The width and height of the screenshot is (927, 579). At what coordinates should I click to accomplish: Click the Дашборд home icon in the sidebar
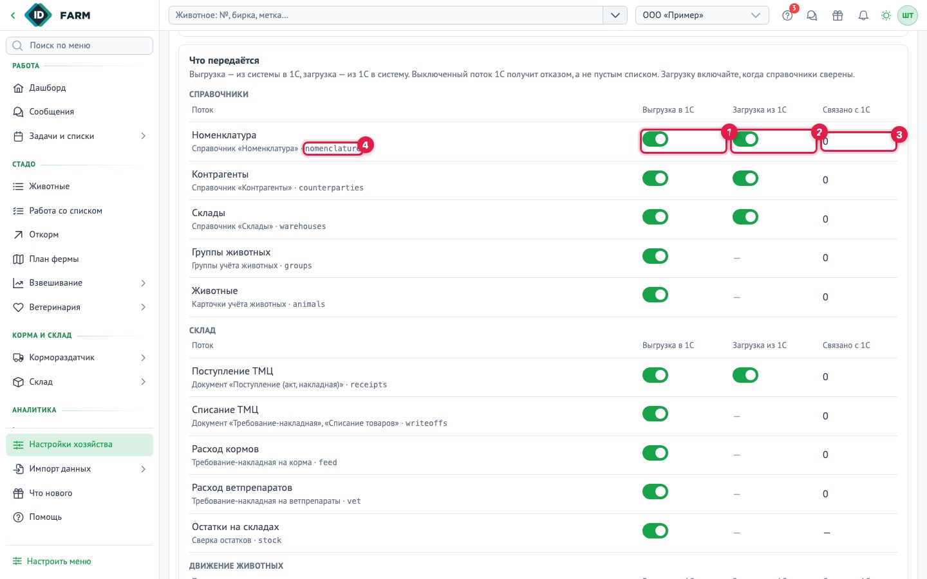tap(18, 88)
